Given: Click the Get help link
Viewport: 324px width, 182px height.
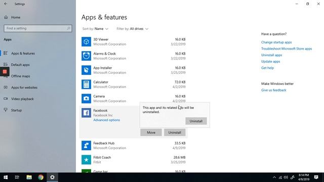Looking at the screenshot, I should [x=267, y=68].
